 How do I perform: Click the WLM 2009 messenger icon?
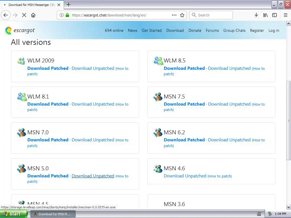tap(21, 61)
